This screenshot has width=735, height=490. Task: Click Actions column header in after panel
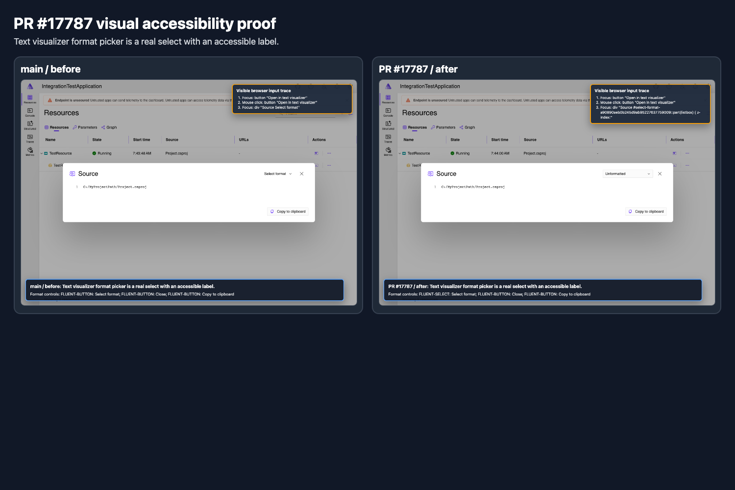point(677,140)
